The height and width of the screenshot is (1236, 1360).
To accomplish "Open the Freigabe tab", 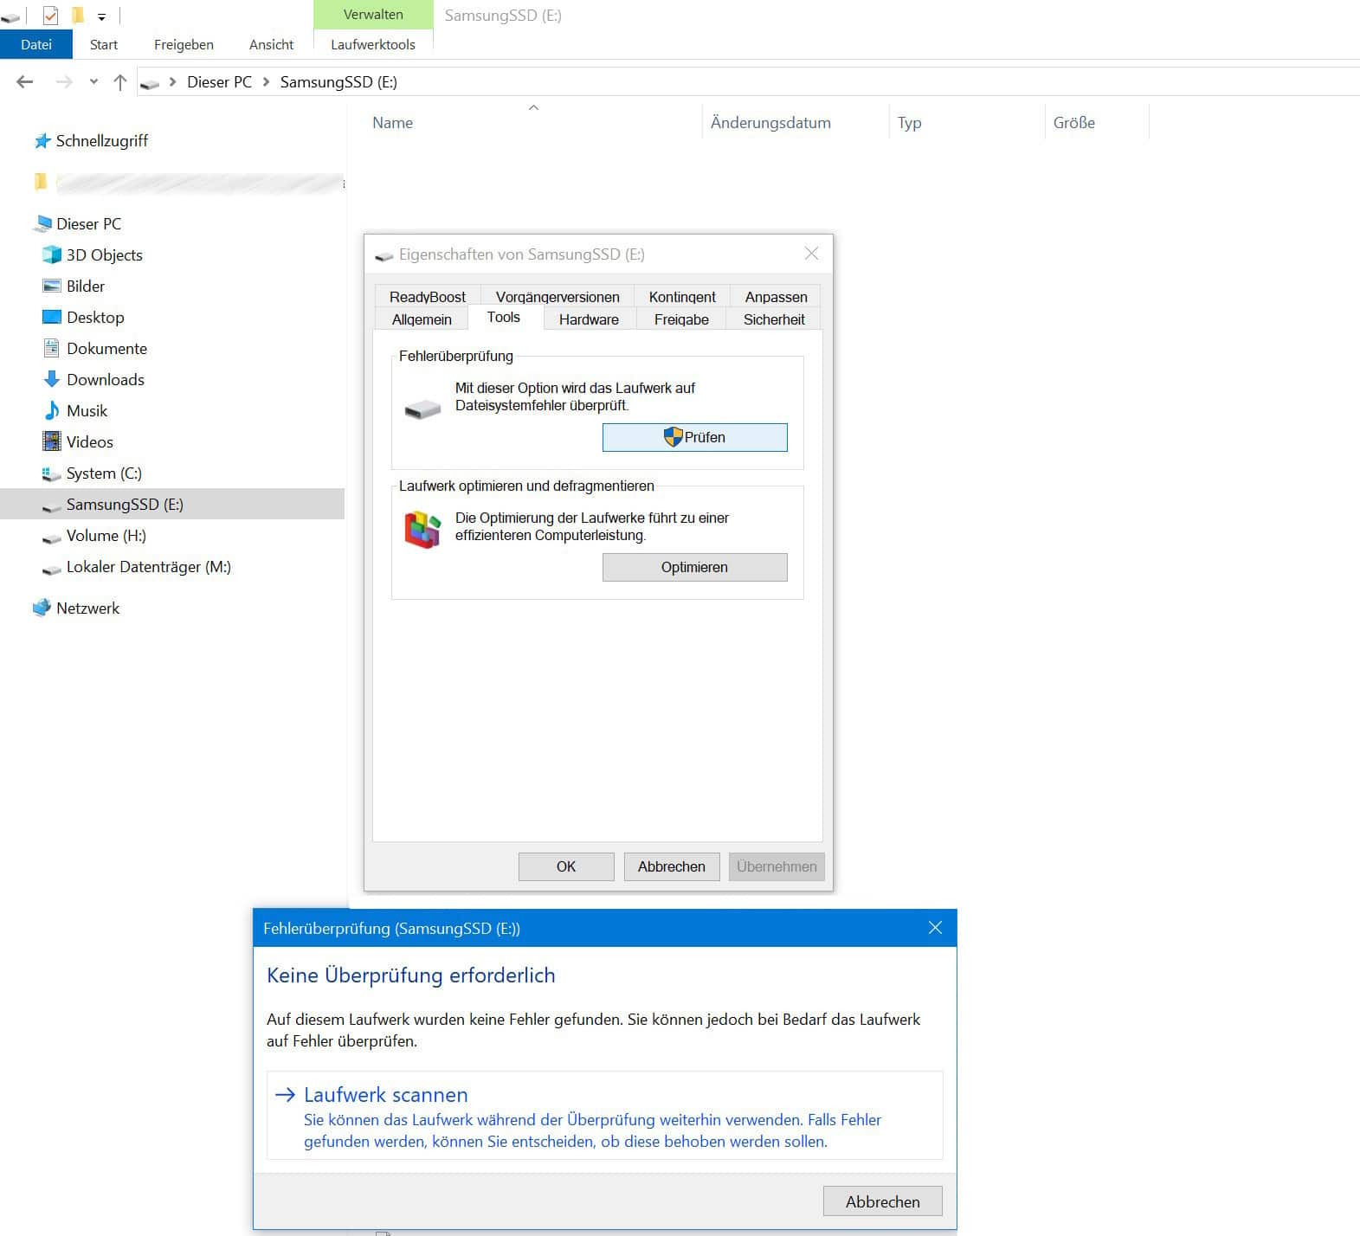I will (x=681, y=319).
